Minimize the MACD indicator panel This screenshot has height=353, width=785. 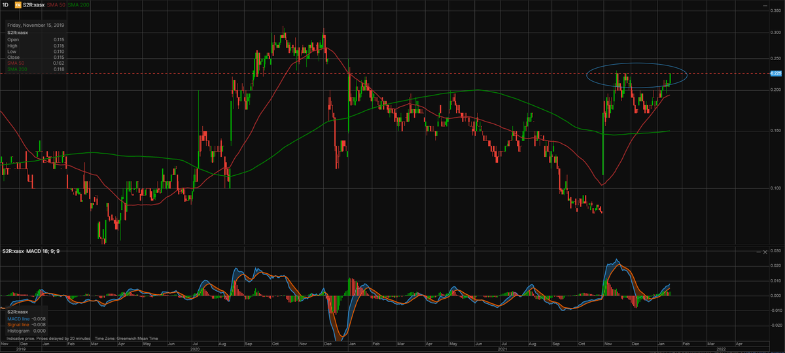click(x=759, y=252)
